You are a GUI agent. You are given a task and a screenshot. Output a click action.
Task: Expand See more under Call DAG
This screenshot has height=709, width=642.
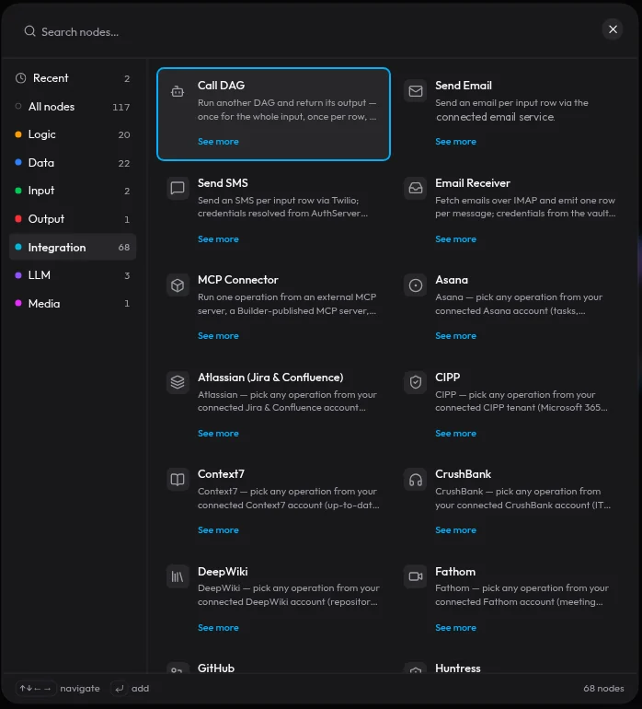click(x=218, y=142)
